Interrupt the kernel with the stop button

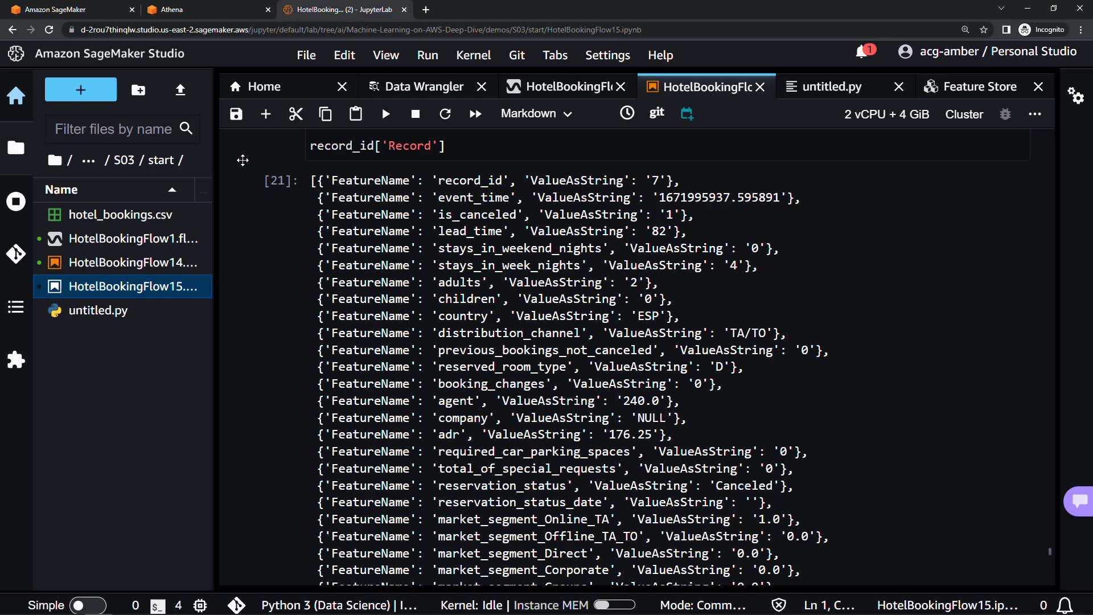pyautogui.click(x=415, y=114)
